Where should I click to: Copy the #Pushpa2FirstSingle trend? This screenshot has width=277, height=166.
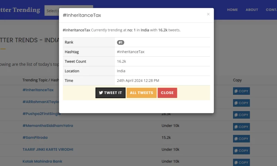241,115
